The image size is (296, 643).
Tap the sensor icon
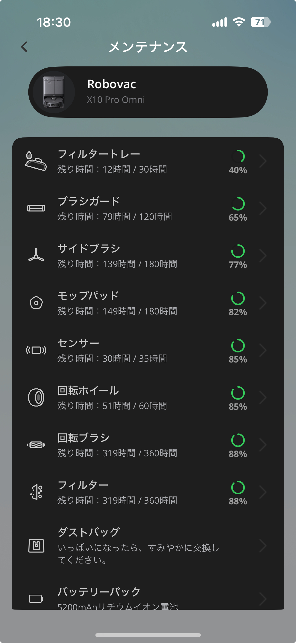click(x=36, y=350)
